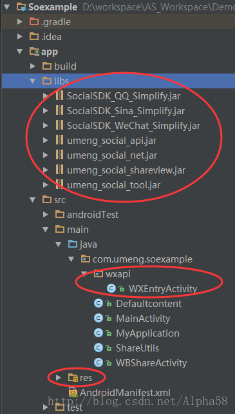Expand the .idea folder arrow

click(20, 37)
